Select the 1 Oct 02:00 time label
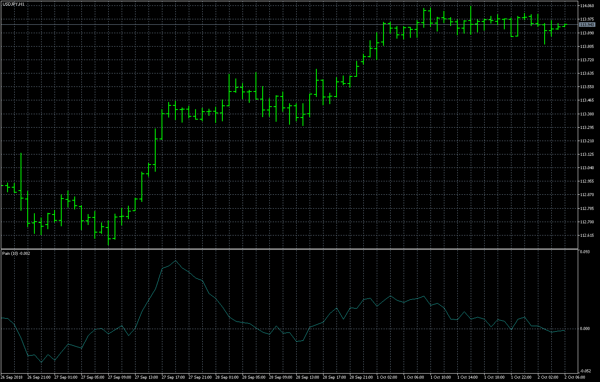The height and width of the screenshot is (382, 600). pos(387,377)
